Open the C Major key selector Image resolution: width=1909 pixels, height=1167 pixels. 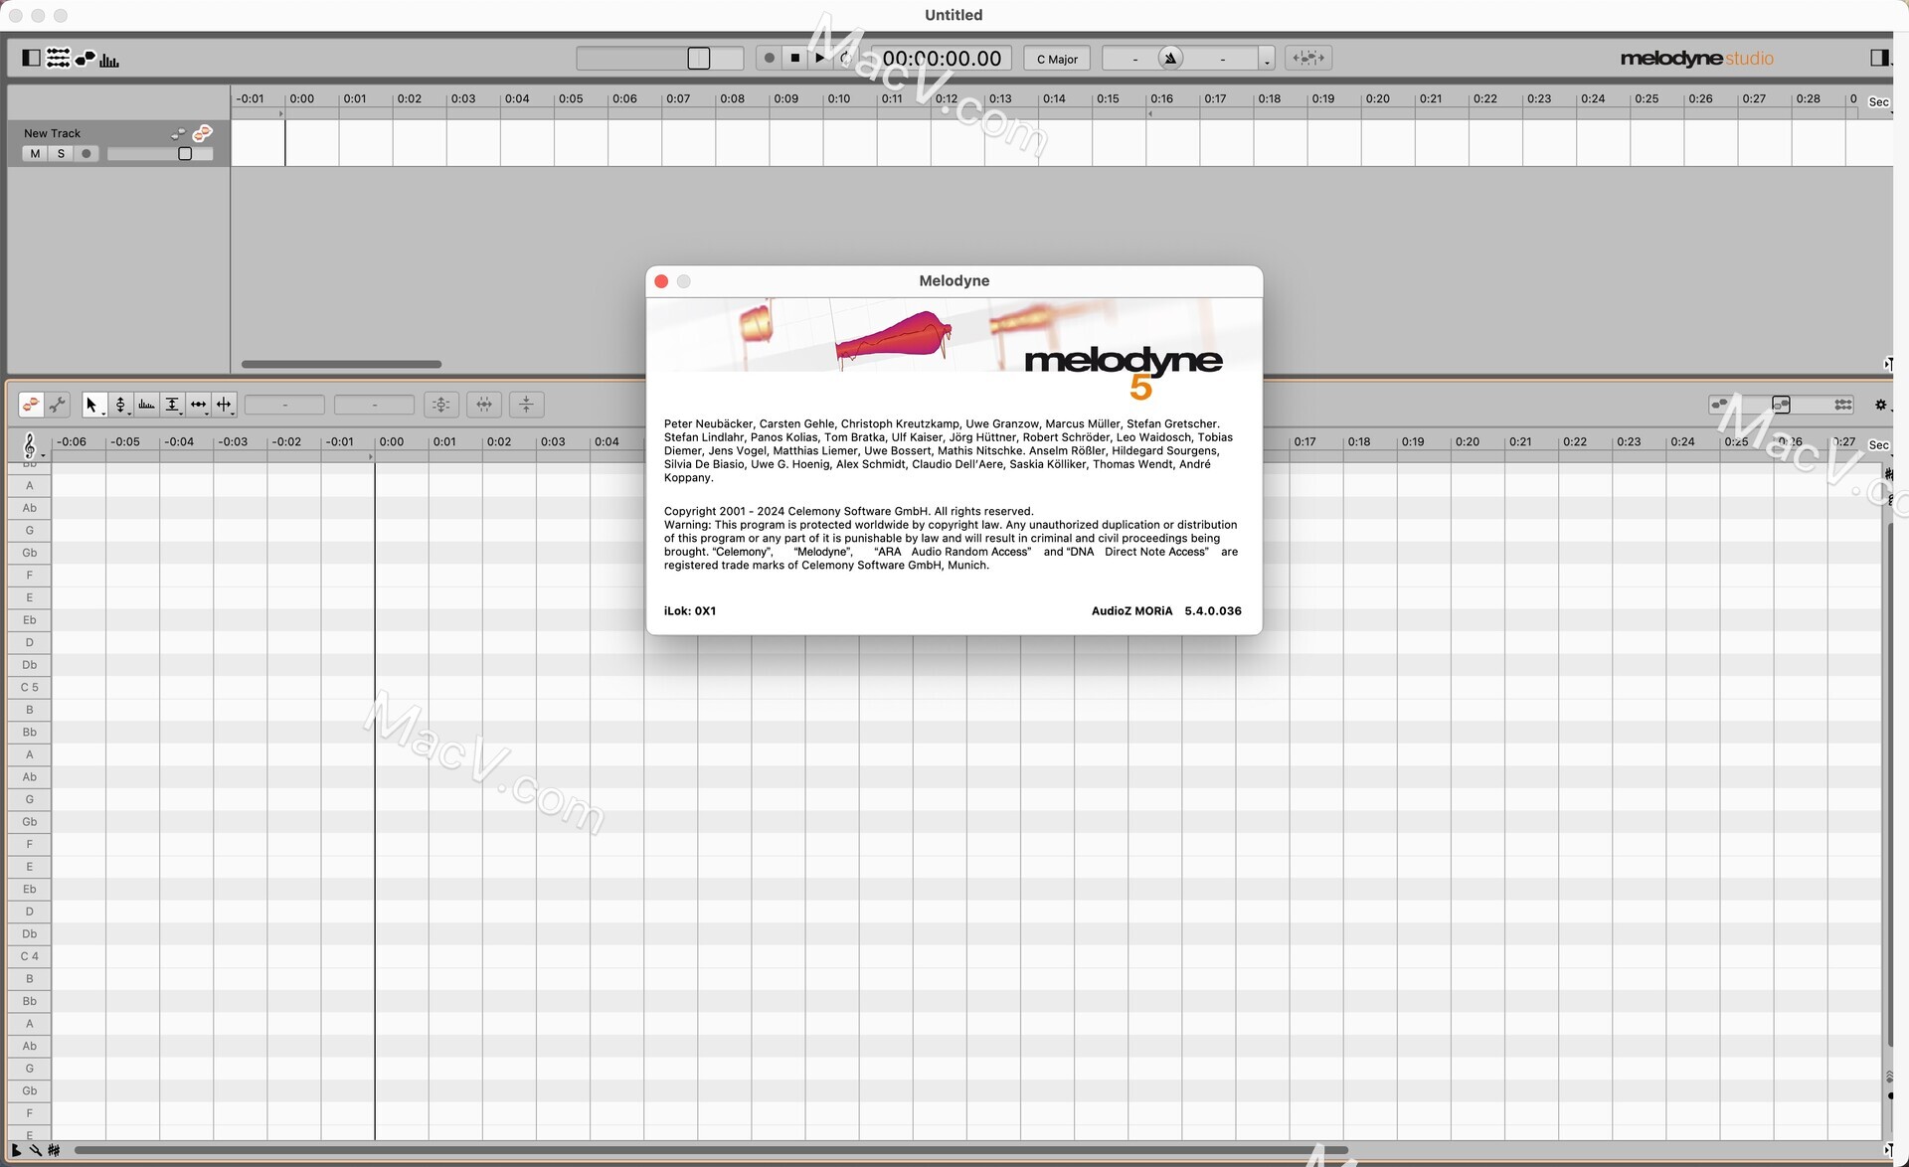pos(1057,59)
